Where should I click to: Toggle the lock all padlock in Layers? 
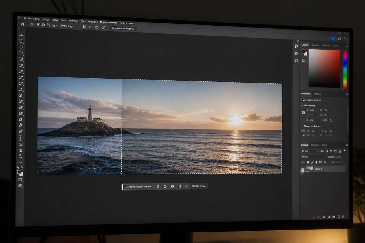tap(325, 162)
